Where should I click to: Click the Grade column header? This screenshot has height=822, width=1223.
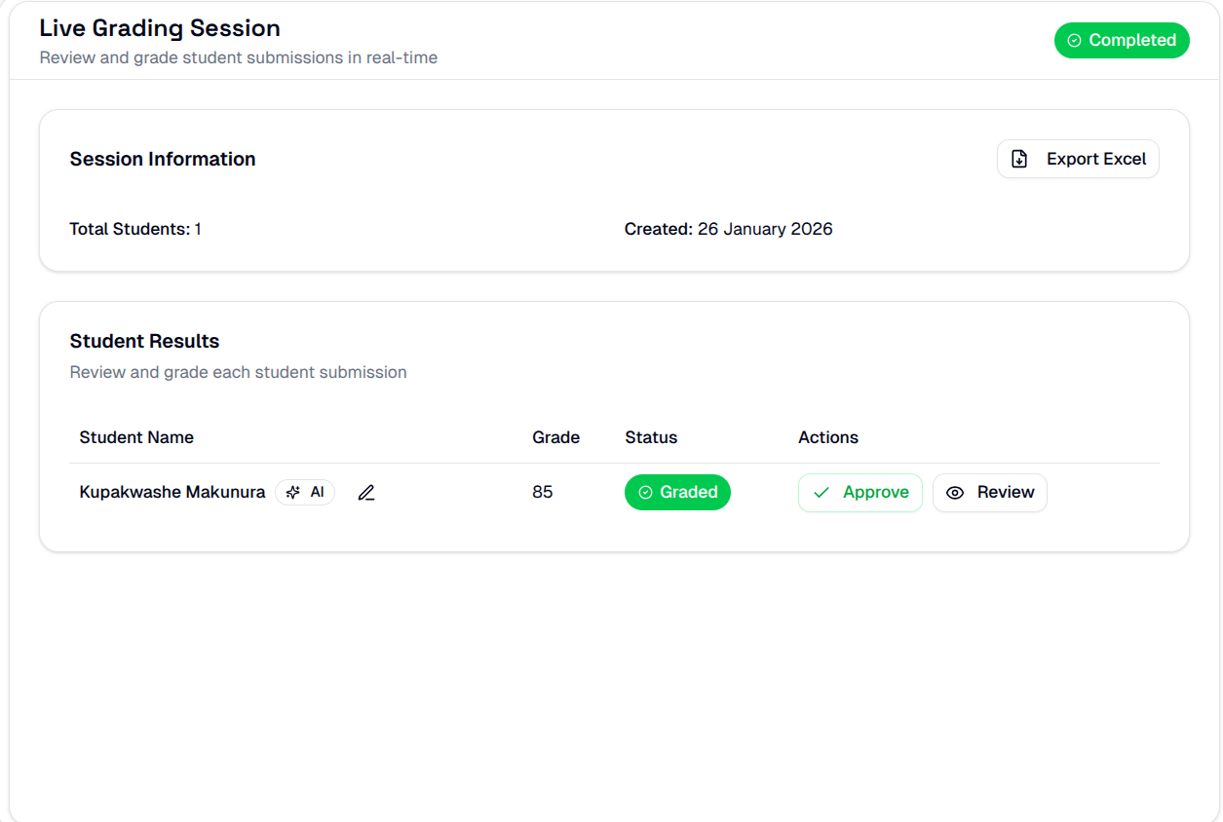[555, 437]
